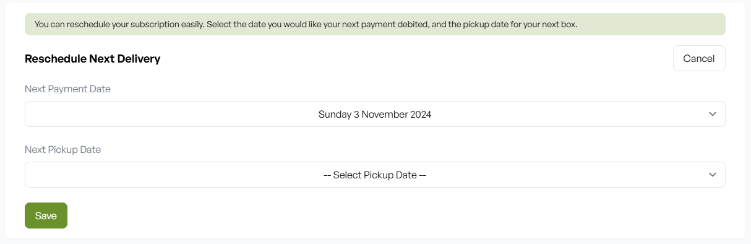Image resolution: width=751 pixels, height=244 pixels.
Task: Click the Sunday 3 November 2024 value
Action: tap(375, 114)
